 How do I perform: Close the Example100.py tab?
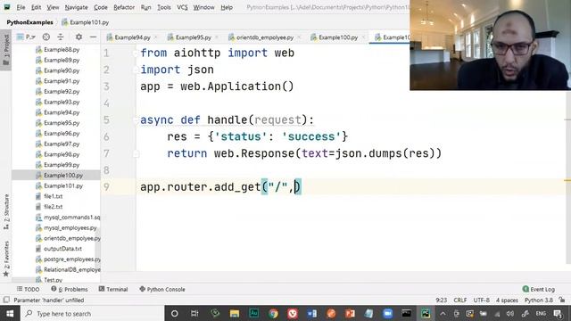coord(364,37)
